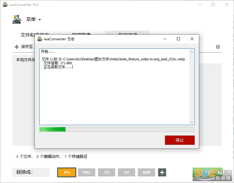The width and height of the screenshot is (234, 183).
Task: Select PNG output format
Action: coord(87,172)
